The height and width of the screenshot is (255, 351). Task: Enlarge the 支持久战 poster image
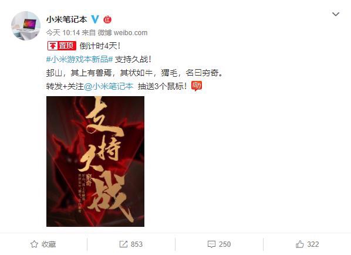95,161
